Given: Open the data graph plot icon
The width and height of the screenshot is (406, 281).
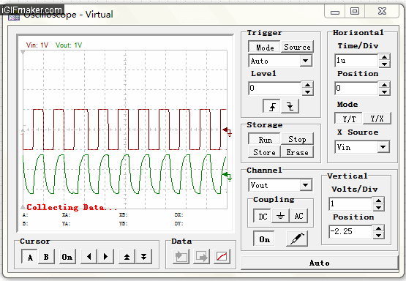Looking at the screenshot, I should tap(222, 257).
